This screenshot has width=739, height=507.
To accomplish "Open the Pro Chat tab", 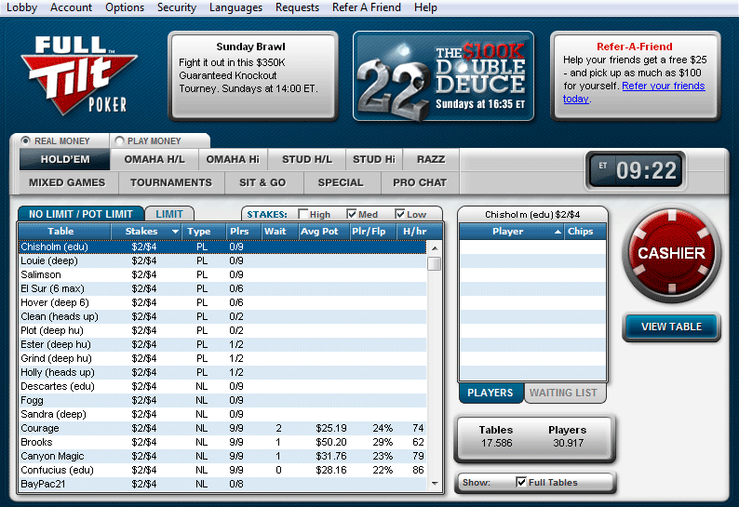I will click(x=420, y=182).
